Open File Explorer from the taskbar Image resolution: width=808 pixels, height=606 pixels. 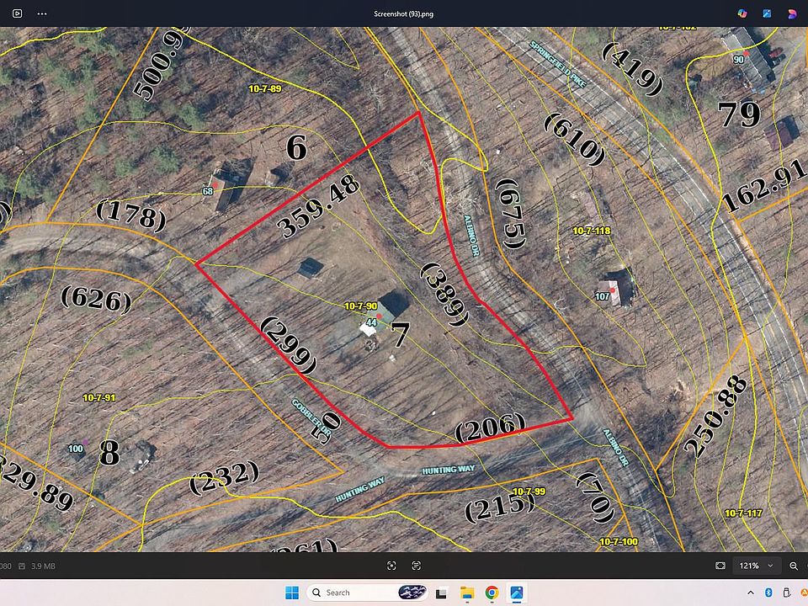coord(466,593)
